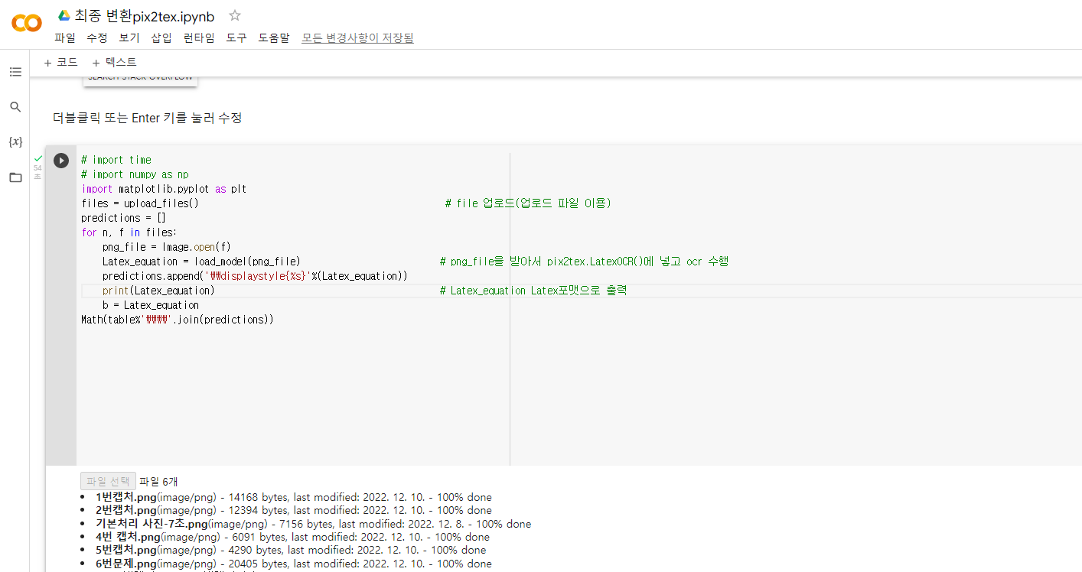
Task: Click the png_file = Image.open(f) line
Action: (x=166, y=247)
